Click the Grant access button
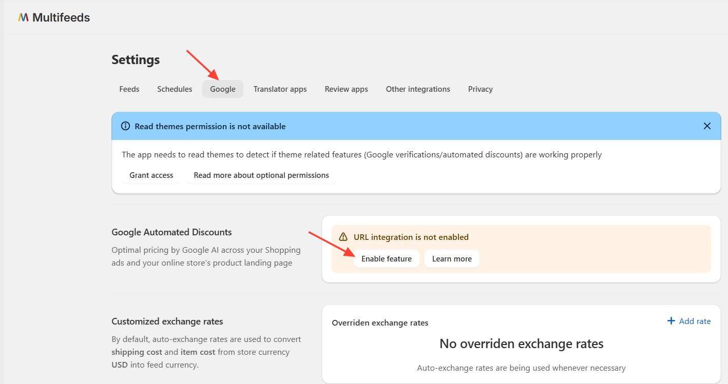The height and width of the screenshot is (384, 728). click(x=151, y=175)
